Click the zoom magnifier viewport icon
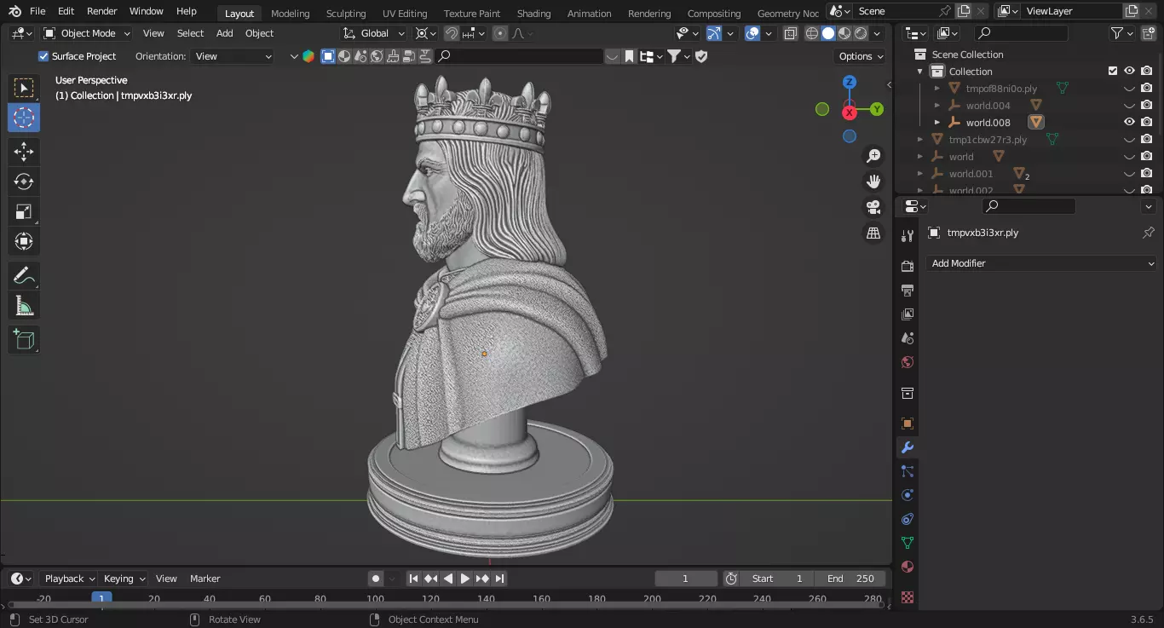1164x628 pixels. coord(873,156)
